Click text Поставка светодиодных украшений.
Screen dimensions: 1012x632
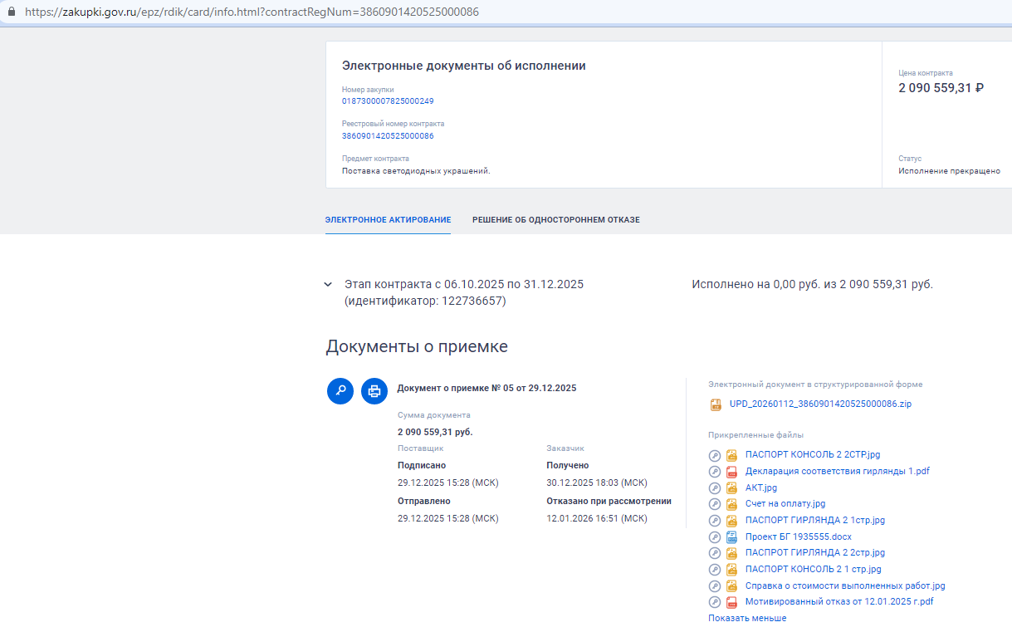click(x=416, y=171)
